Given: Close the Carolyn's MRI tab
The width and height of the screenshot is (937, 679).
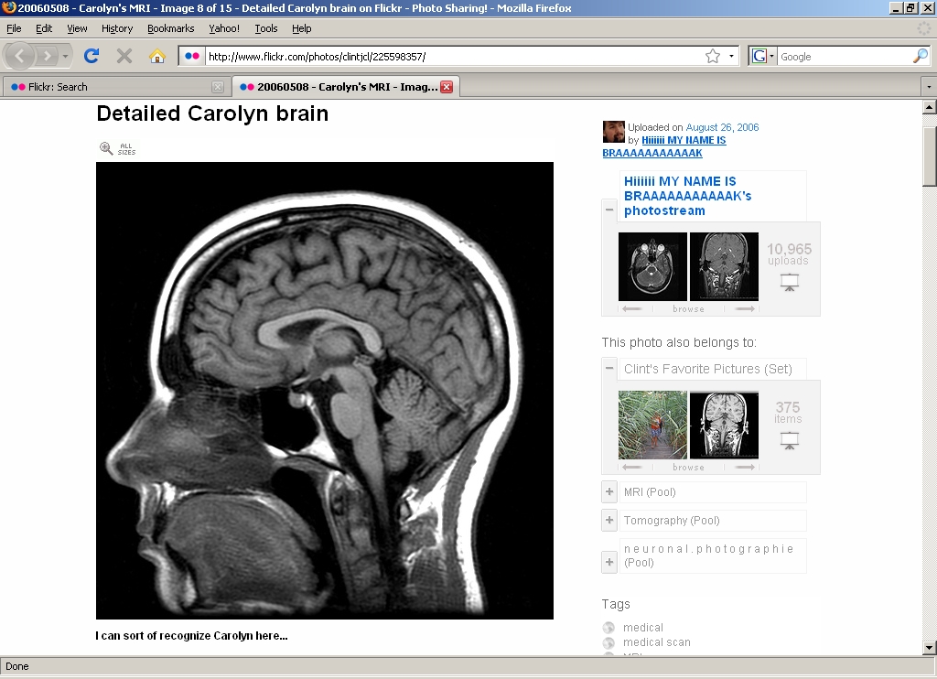Looking at the screenshot, I should click(x=447, y=87).
